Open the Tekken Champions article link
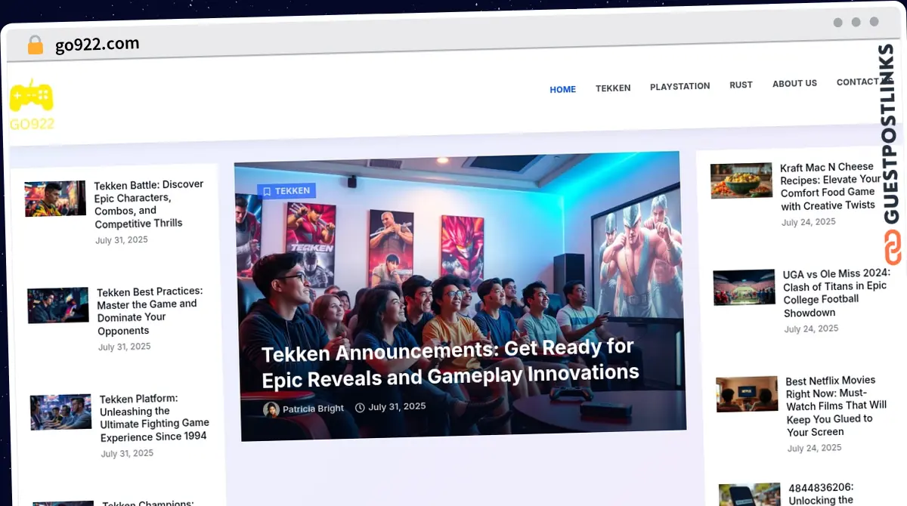 (148, 502)
